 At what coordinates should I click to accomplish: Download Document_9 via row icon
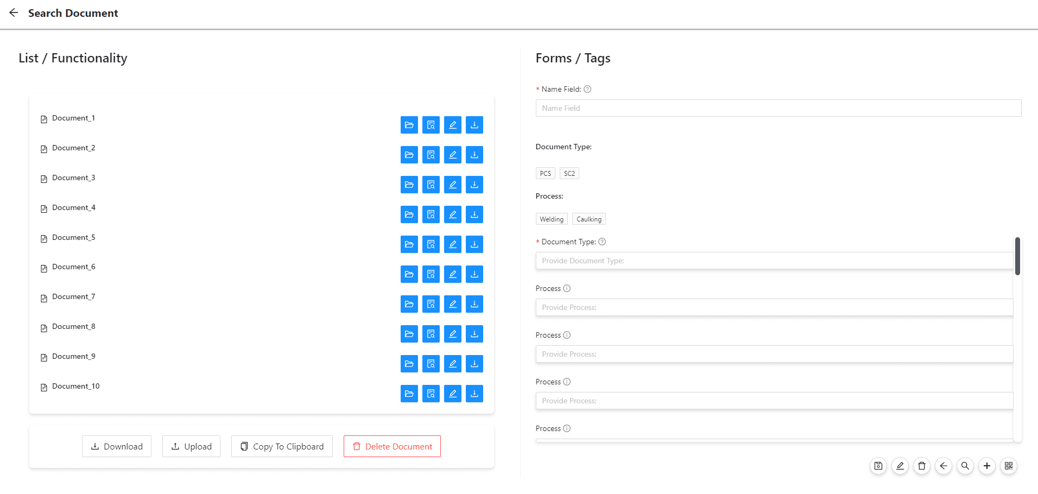coord(474,364)
